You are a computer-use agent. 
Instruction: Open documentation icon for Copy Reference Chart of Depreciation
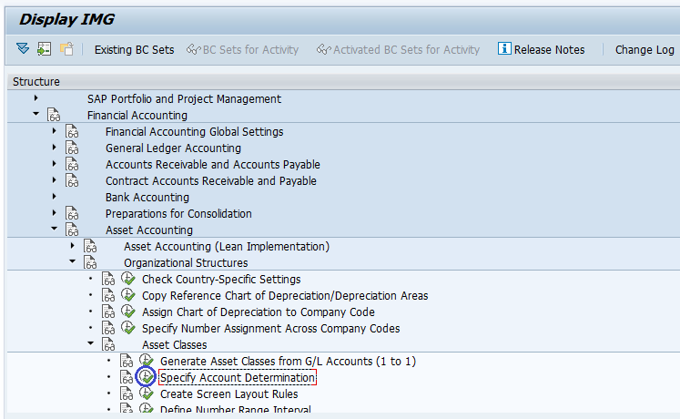pos(108,295)
